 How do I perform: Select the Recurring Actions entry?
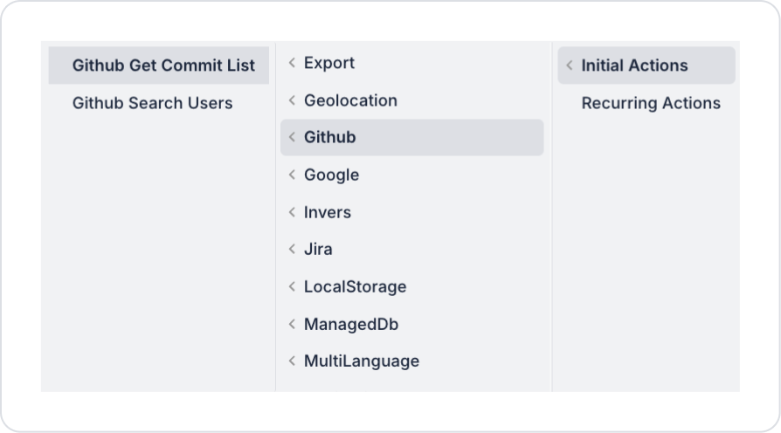pos(651,103)
